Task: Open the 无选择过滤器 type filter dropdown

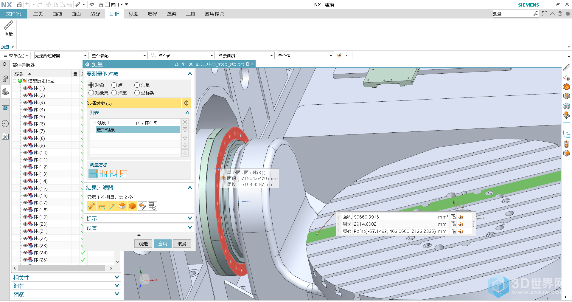Action: 61,55
